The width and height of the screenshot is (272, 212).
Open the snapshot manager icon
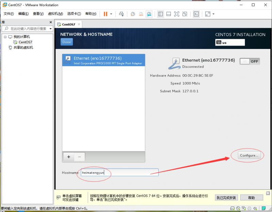[149, 14]
